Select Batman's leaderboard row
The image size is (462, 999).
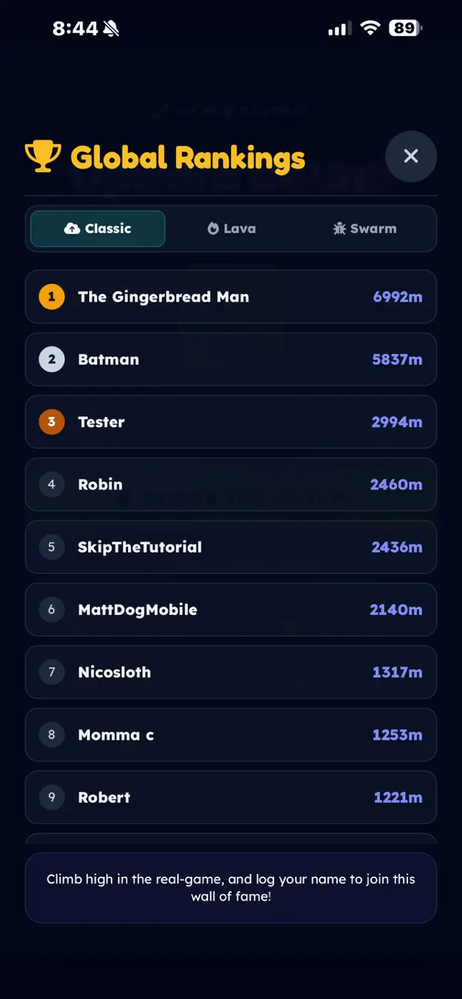coord(231,359)
